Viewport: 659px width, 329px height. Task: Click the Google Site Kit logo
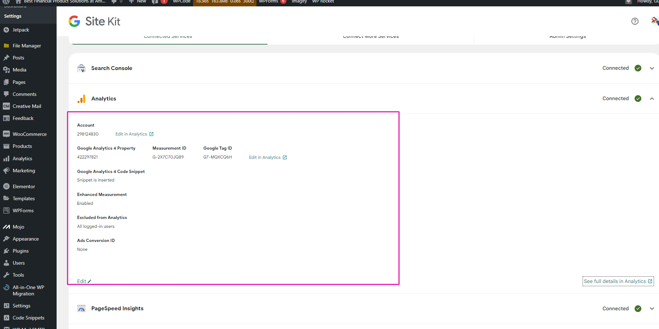click(x=94, y=21)
